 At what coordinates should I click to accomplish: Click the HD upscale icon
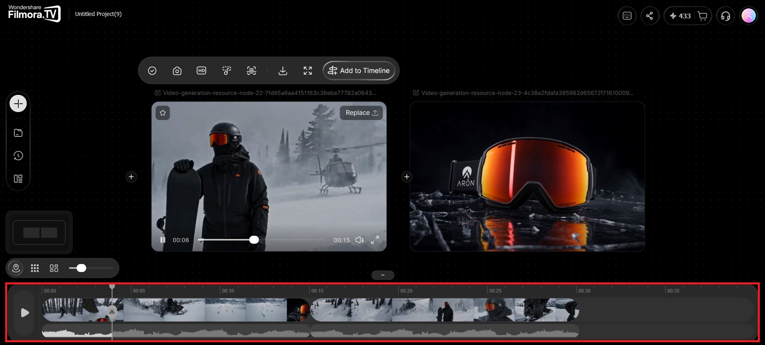[x=201, y=71]
